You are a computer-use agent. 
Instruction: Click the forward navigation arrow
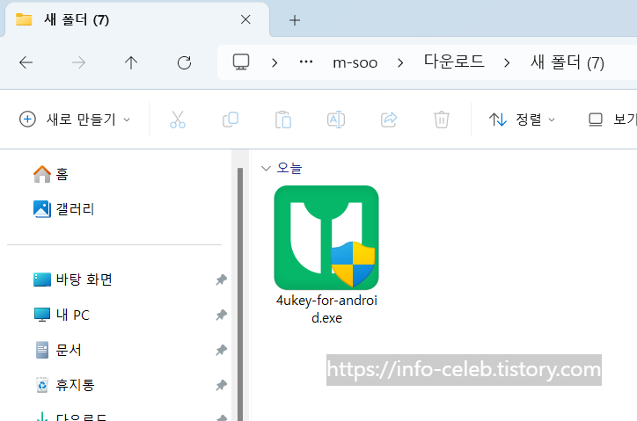(78, 62)
